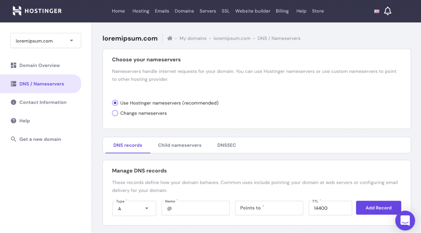Switch to the Child nameservers tab
The width and height of the screenshot is (421, 233).
click(x=180, y=145)
